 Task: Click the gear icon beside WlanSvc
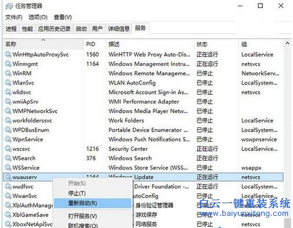8,83
